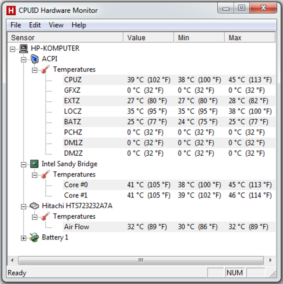Click the Hitachi hard drive icon

34,206
